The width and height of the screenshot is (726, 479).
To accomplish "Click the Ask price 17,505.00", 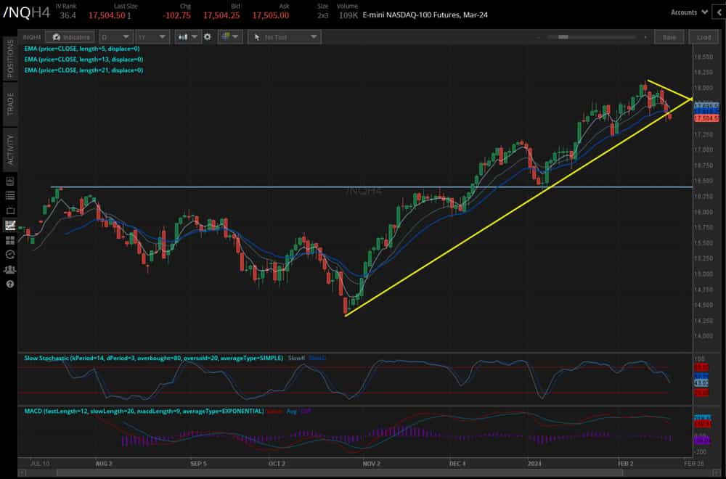I will 270,16.
